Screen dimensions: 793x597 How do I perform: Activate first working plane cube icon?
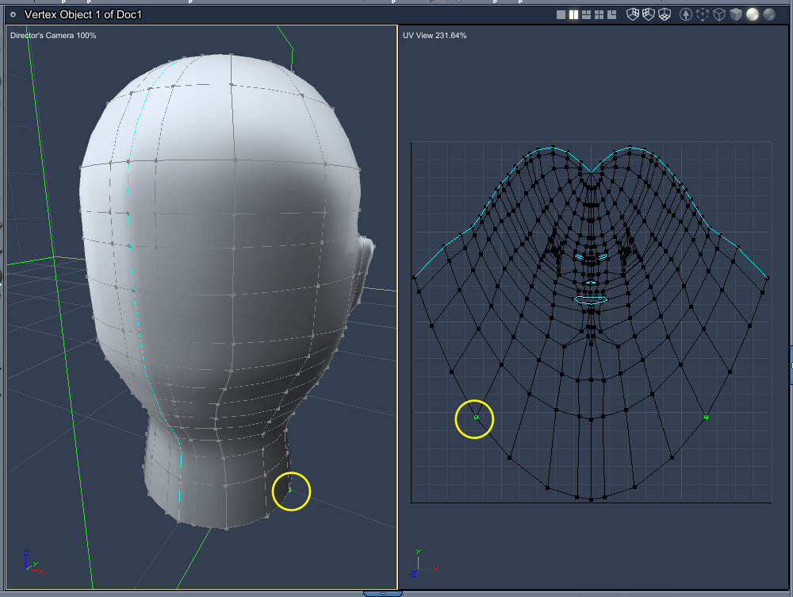point(633,14)
